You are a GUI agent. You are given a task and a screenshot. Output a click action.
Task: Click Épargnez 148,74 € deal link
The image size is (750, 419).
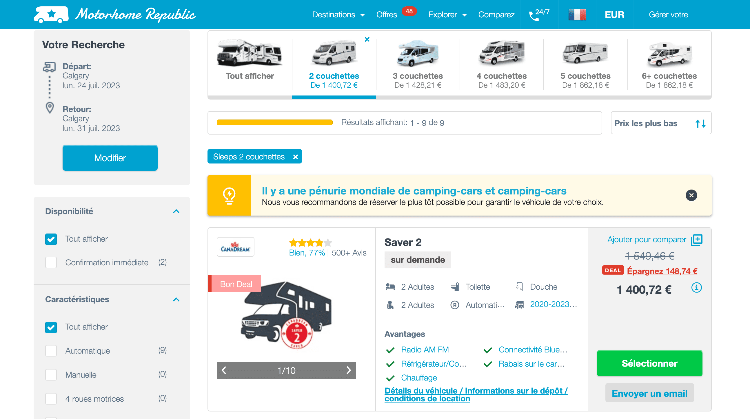[x=662, y=271]
